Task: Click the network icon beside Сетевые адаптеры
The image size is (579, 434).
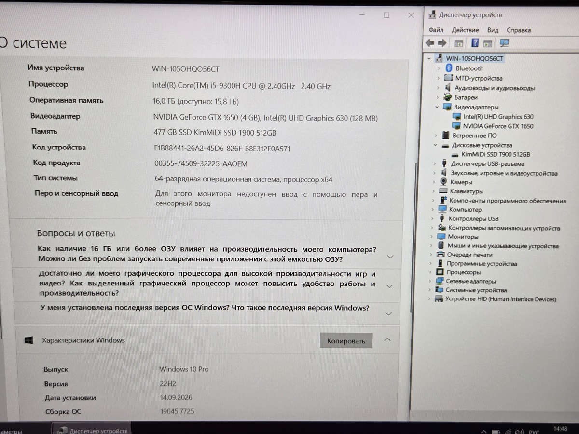Action: click(440, 281)
